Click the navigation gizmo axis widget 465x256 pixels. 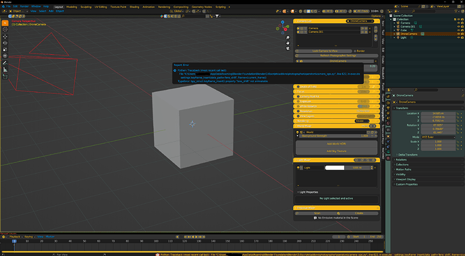point(283,27)
